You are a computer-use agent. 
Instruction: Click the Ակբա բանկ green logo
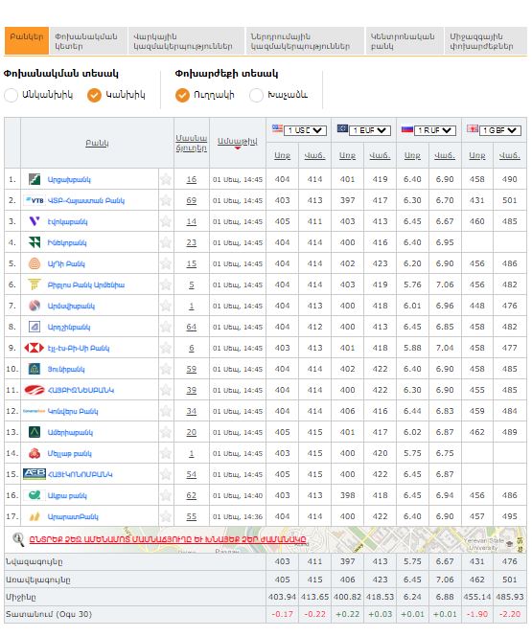[35, 495]
